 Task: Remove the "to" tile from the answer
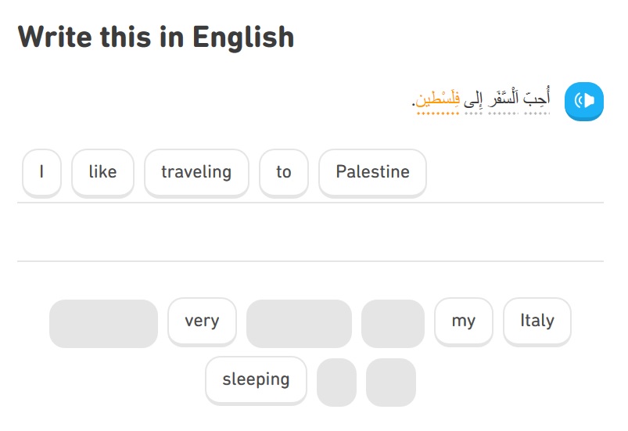click(284, 173)
